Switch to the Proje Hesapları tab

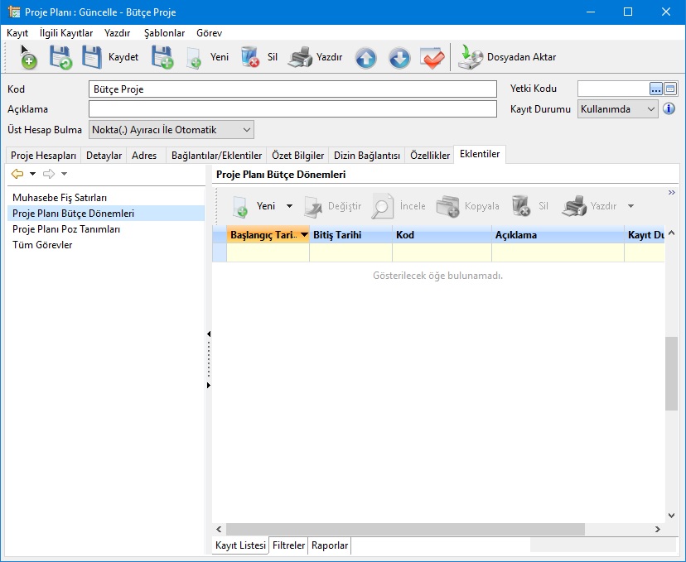(43, 156)
